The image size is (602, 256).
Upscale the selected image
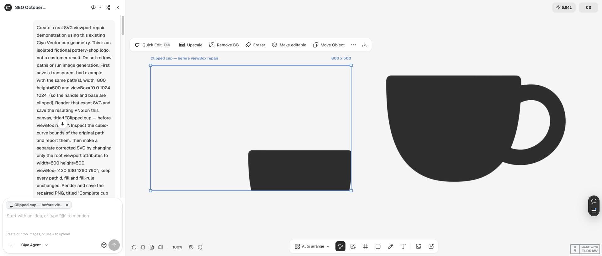pyautogui.click(x=191, y=45)
